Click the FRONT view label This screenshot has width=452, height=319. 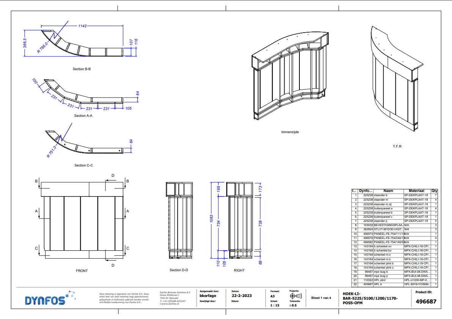[82, 271]
